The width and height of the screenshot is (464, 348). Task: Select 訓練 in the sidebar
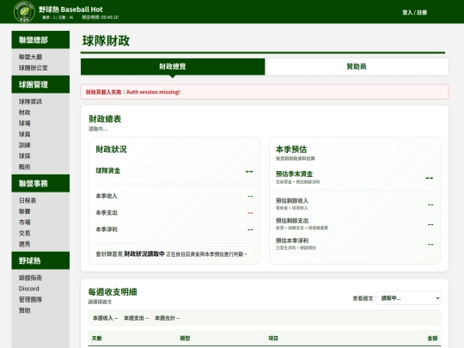click(25, 145)
